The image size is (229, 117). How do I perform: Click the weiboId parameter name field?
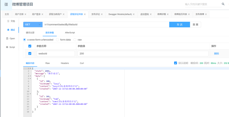click(56, 54)
